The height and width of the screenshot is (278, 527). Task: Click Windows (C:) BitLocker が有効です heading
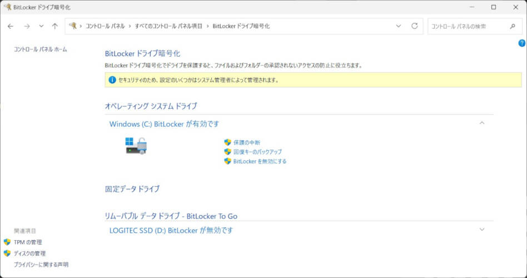coord(164,124)
